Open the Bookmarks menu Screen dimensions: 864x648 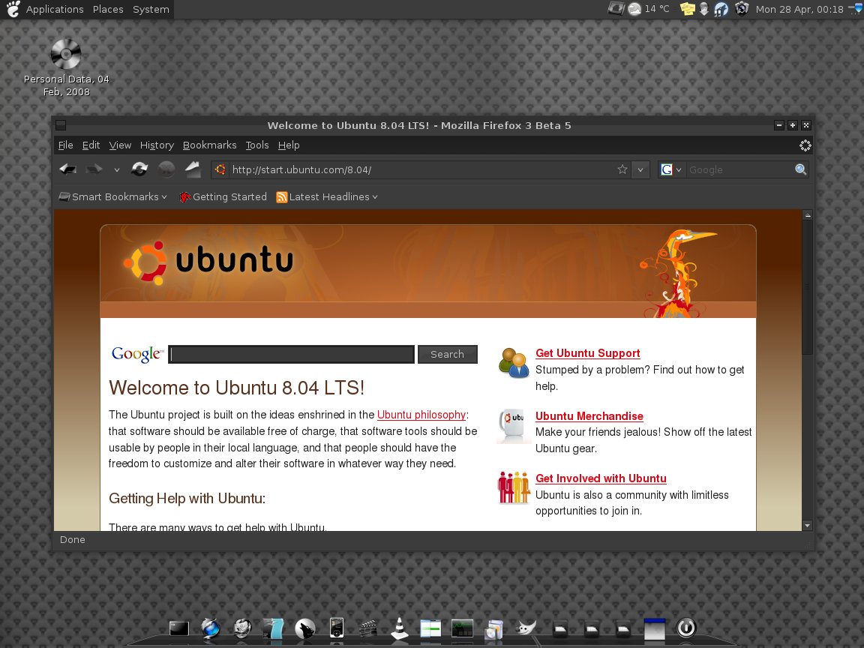209,145
